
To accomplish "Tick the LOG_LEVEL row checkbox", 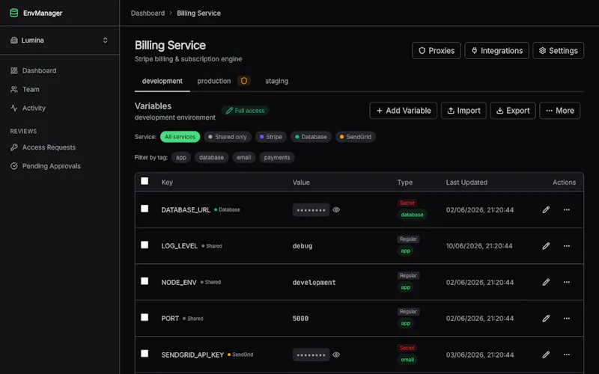I will 145,245.
